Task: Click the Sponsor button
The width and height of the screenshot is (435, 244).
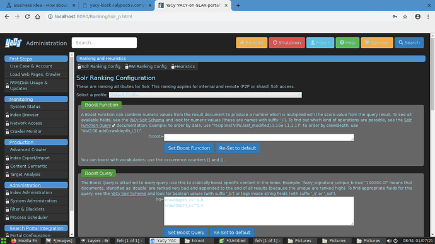Action: coord(377,43)
